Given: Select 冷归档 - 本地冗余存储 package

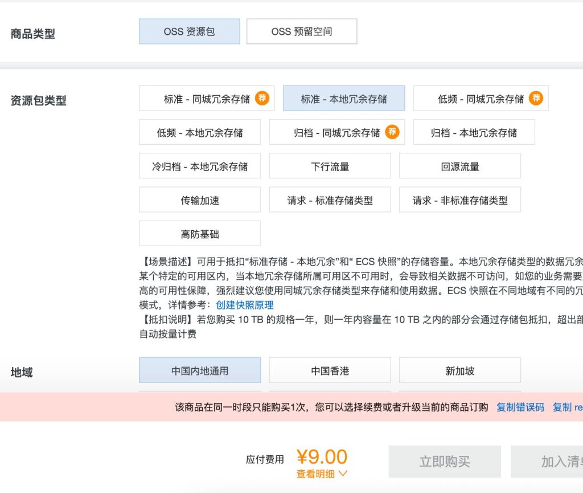Looking at the screenshot, I should pyautogui.click(x=199, y=166).
